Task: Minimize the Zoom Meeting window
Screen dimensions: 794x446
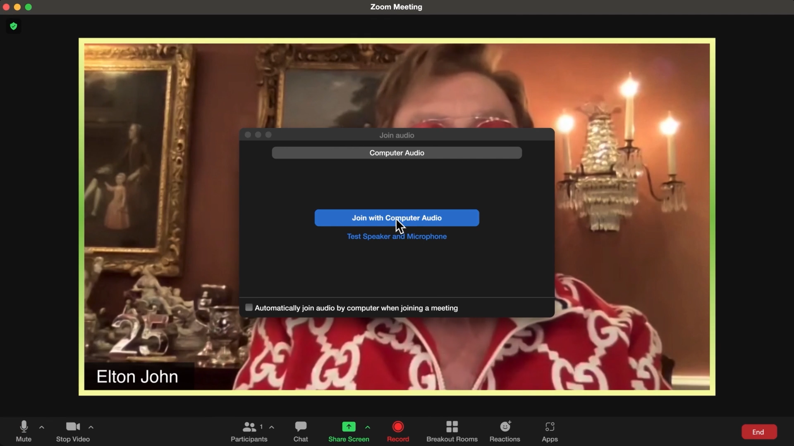Action: pyautogui.click(x=17, y=7)
